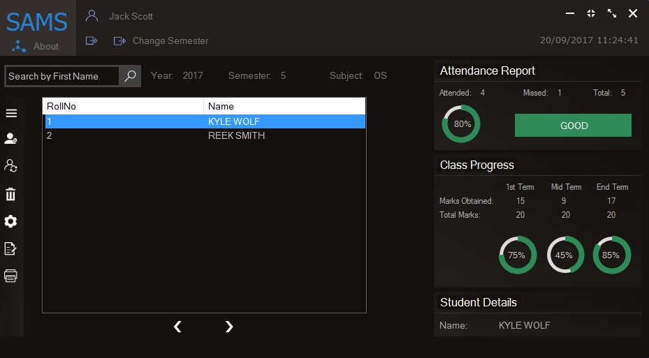Click the 80% attendance progress ring
This screenshot has height=358, width=649.
[x=461, y=124]
